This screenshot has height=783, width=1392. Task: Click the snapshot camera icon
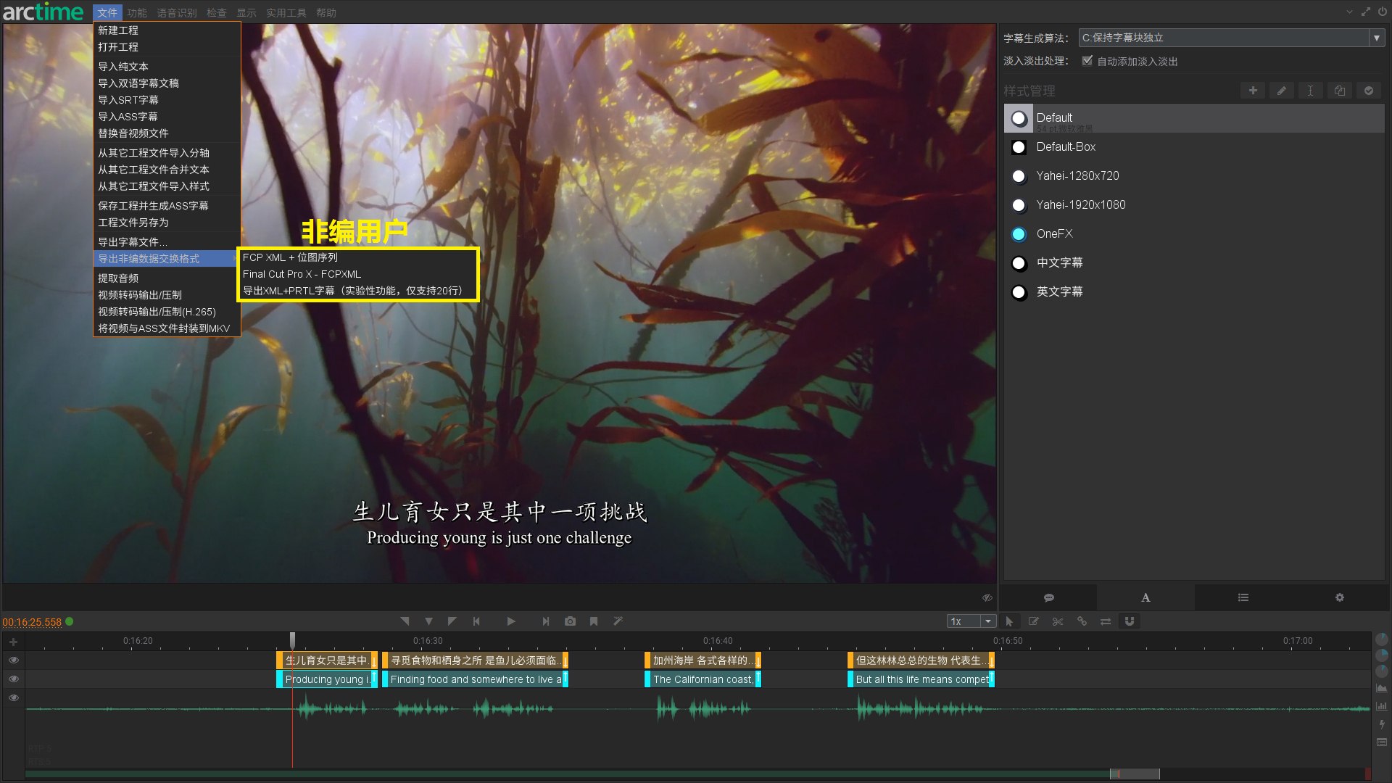point(571,621)
